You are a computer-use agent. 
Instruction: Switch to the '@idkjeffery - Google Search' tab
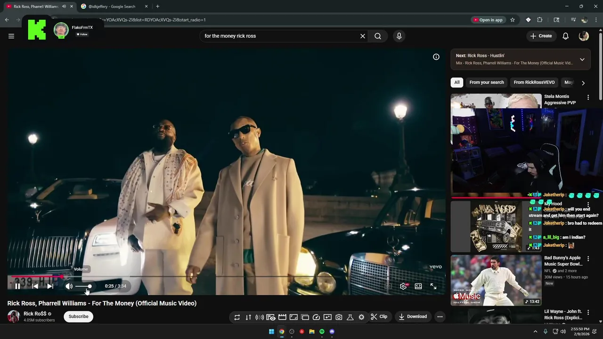[x=112, y=7]
